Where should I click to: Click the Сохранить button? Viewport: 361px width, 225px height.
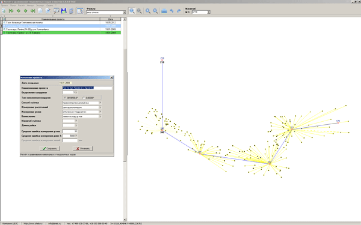(49, 149)
